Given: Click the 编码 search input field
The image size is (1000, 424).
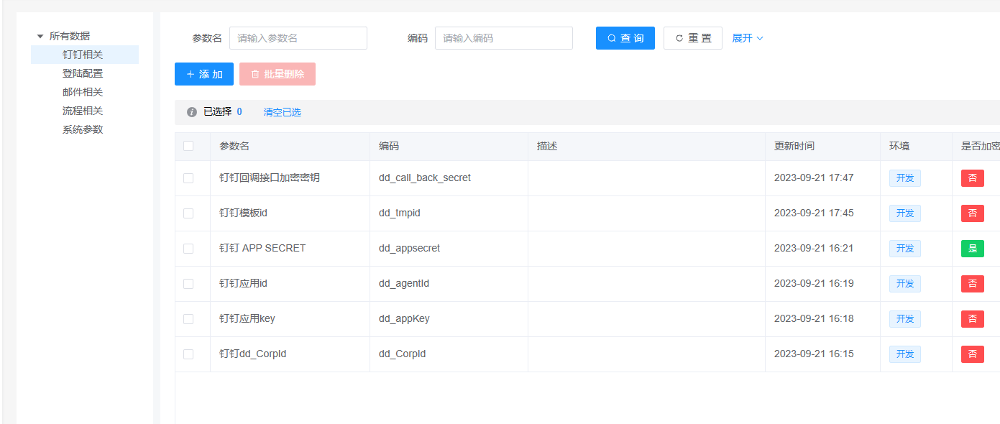Looking at the screenshot, I should [503, 38].
